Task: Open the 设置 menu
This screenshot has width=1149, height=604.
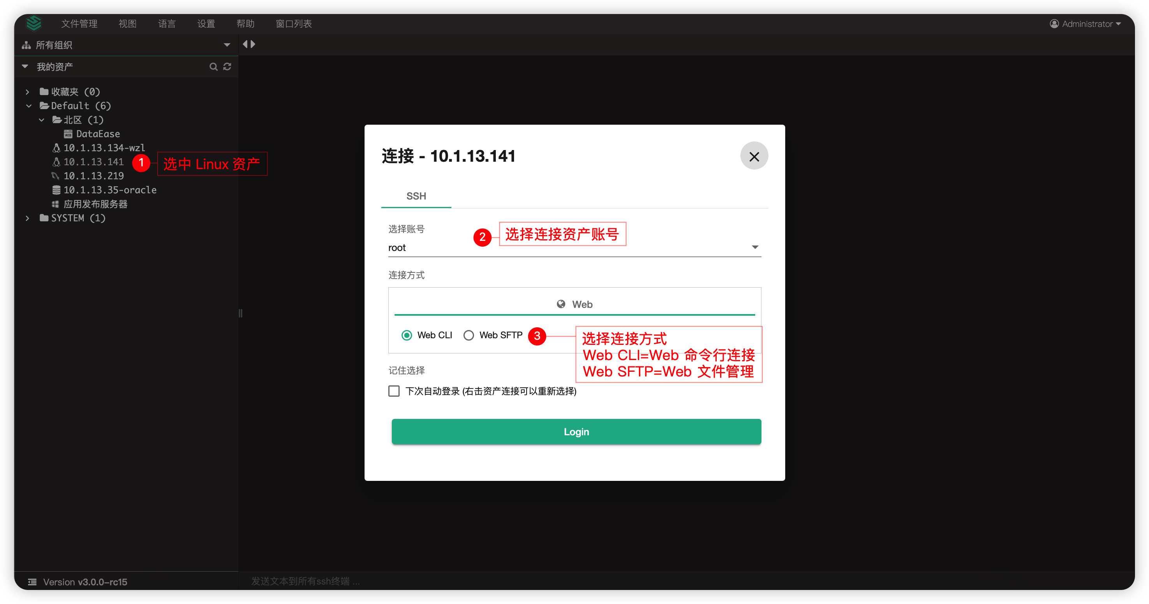Action: point(206,24)
